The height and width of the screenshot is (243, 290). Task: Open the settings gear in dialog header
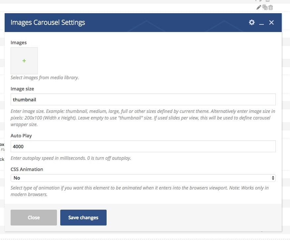[252, 22]
